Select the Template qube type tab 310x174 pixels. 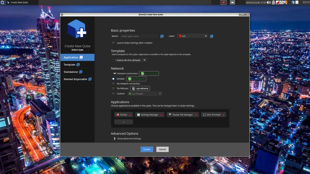point(78,64)
